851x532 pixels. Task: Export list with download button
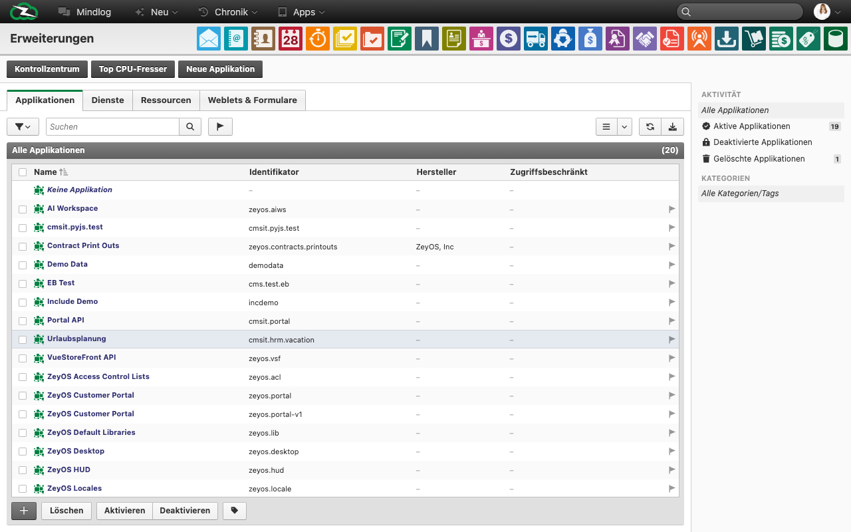pos(672,126)
